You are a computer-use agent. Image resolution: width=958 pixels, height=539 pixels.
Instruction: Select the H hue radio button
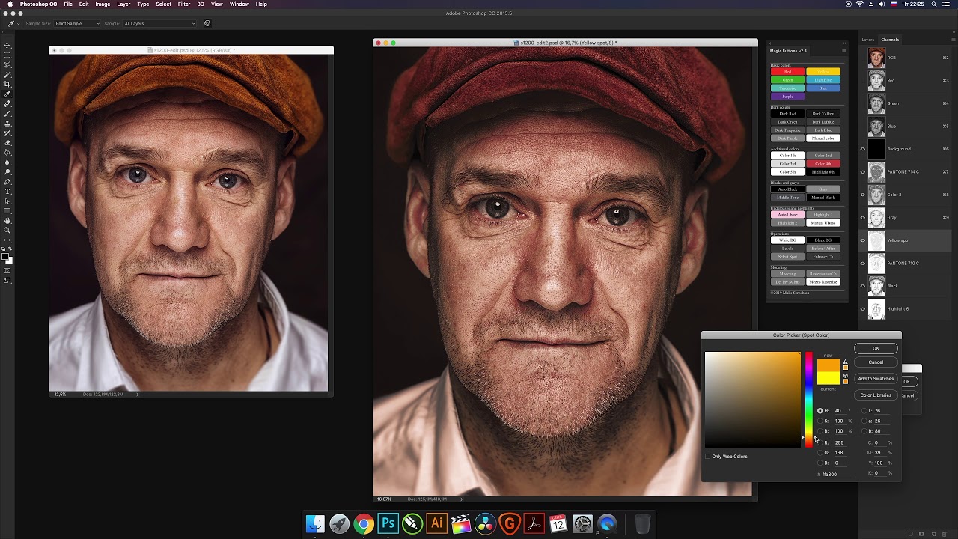[820, 410]
